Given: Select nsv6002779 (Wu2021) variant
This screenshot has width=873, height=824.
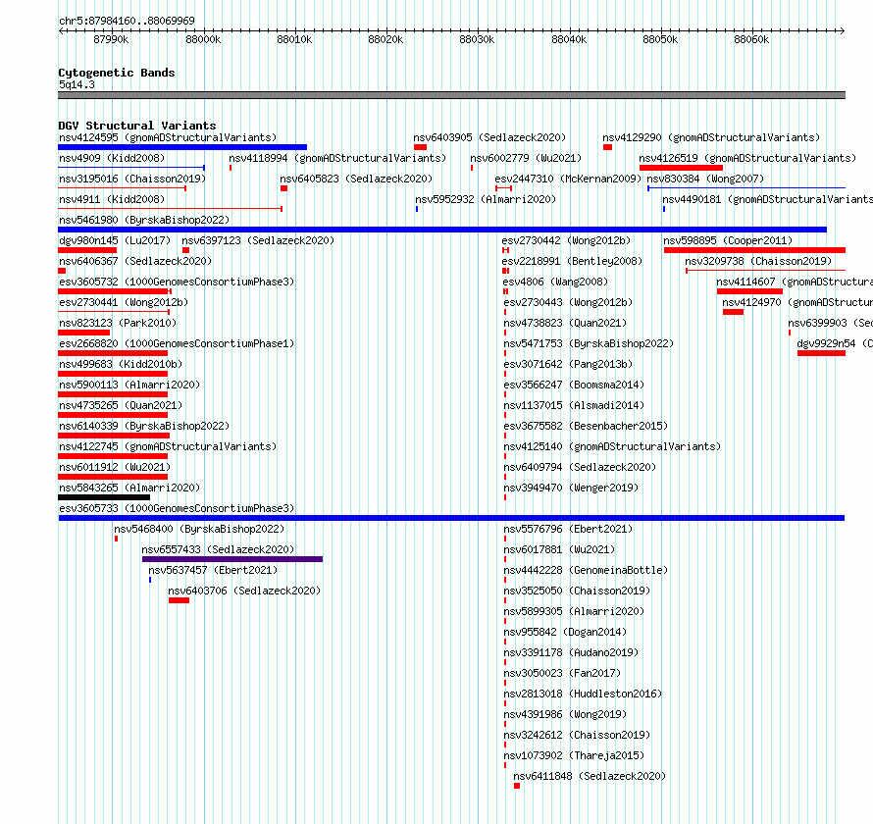Looking at the screenshot, I should click(x=526, y=158).
